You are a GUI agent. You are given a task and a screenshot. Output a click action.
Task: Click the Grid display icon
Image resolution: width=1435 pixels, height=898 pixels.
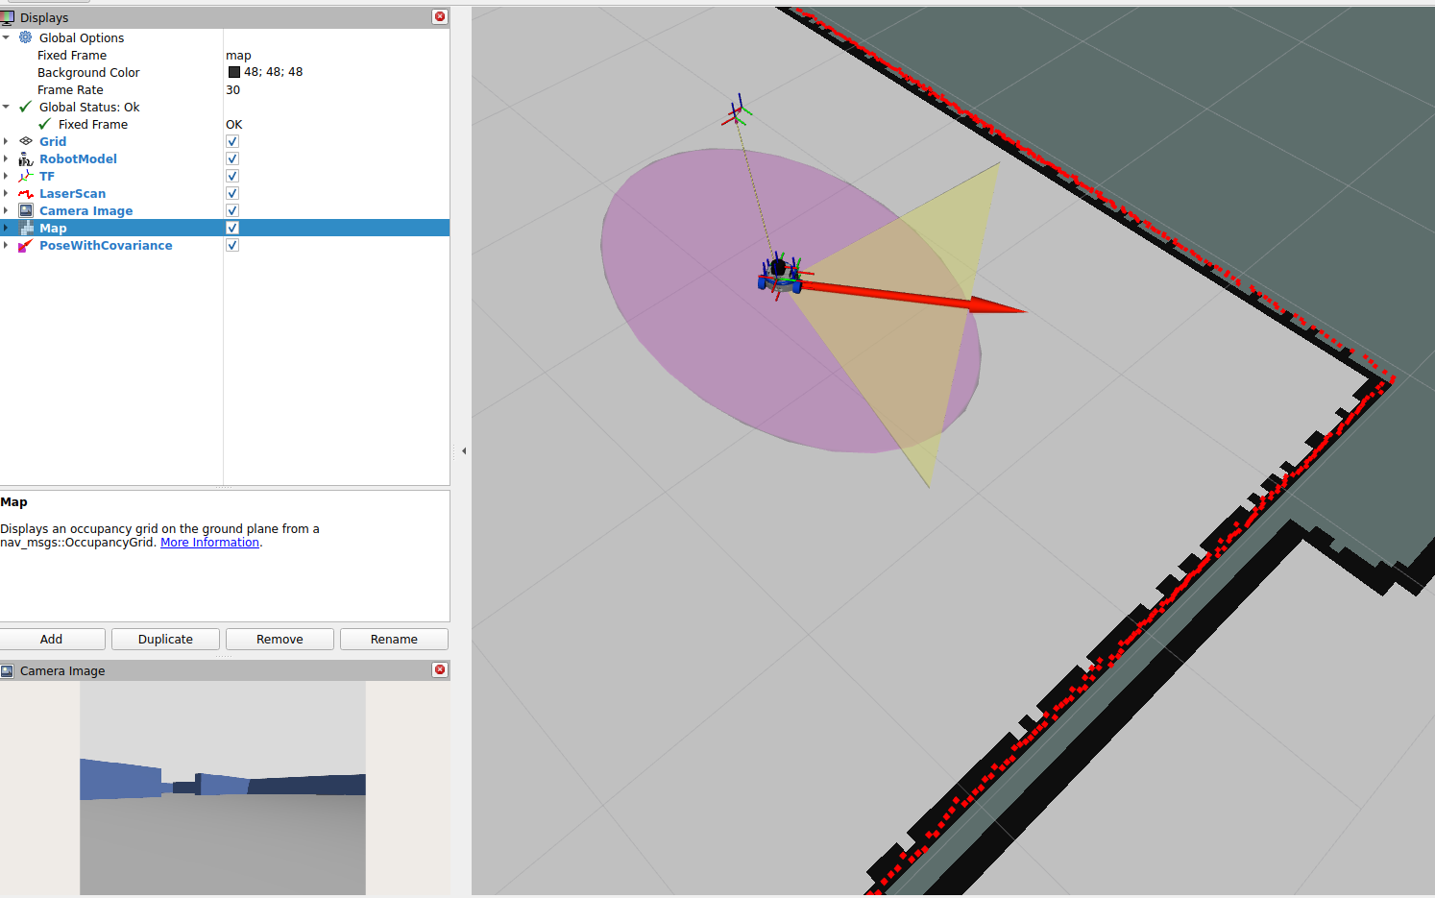pyautogui.click(x=26, y=141)
